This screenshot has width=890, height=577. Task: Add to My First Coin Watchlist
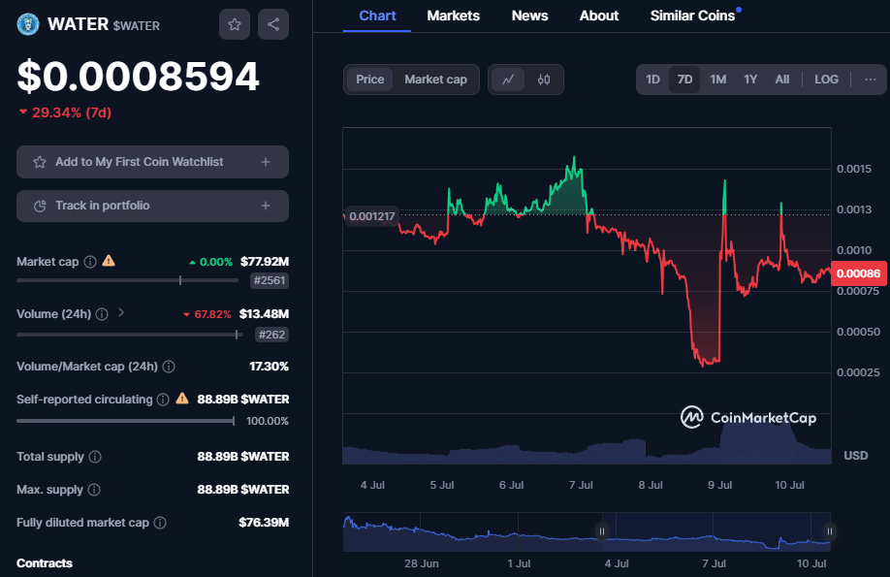pos(152,162)
